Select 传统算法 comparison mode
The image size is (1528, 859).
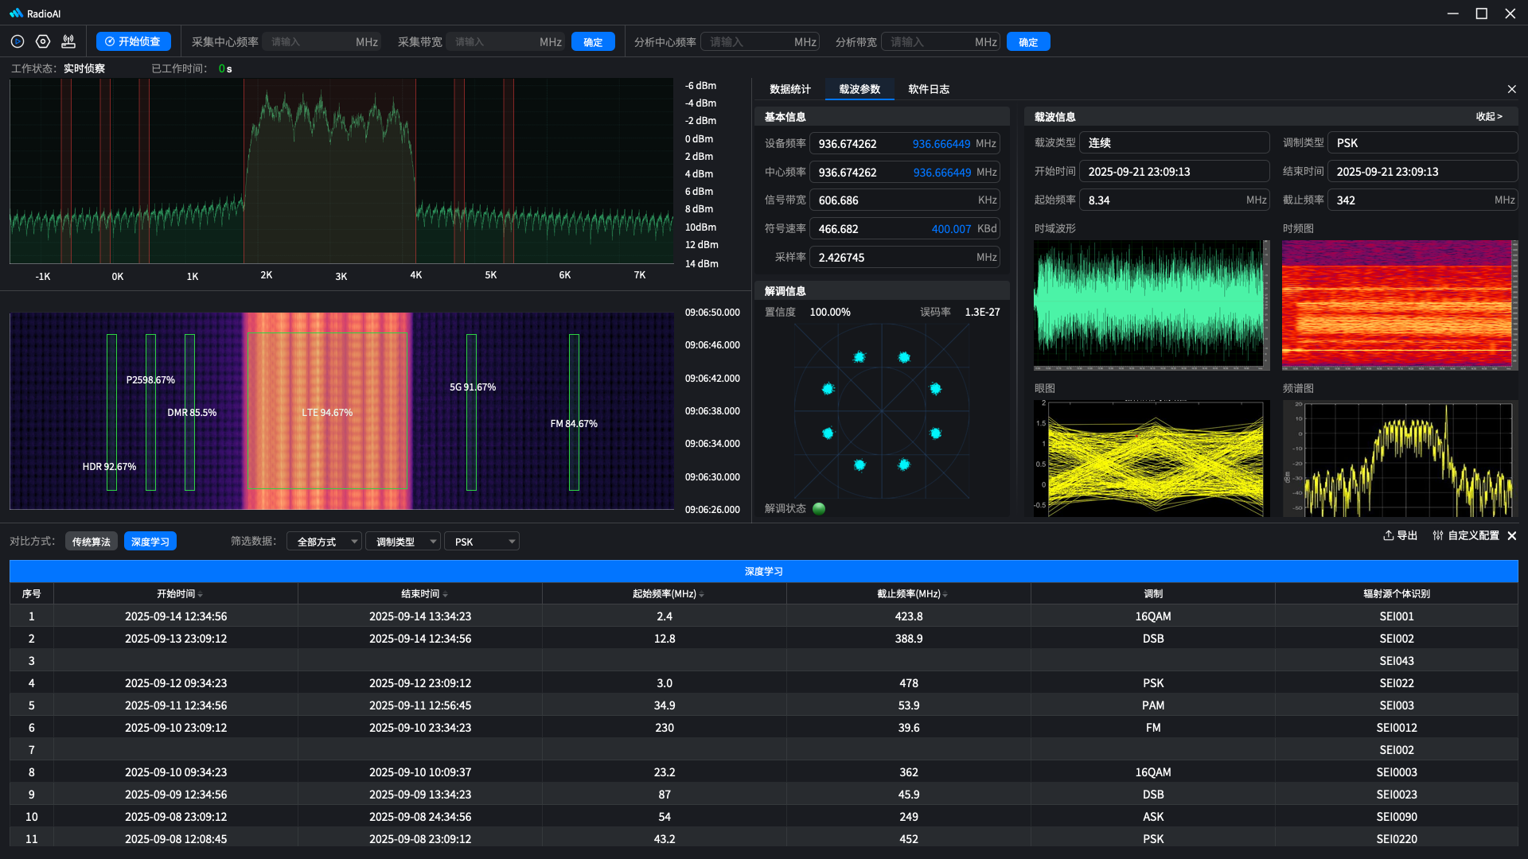[x=92, y=542]
